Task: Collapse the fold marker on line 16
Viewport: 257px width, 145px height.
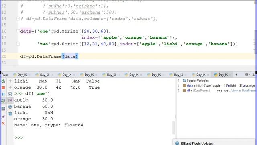Action: click(x=18, y=31)
